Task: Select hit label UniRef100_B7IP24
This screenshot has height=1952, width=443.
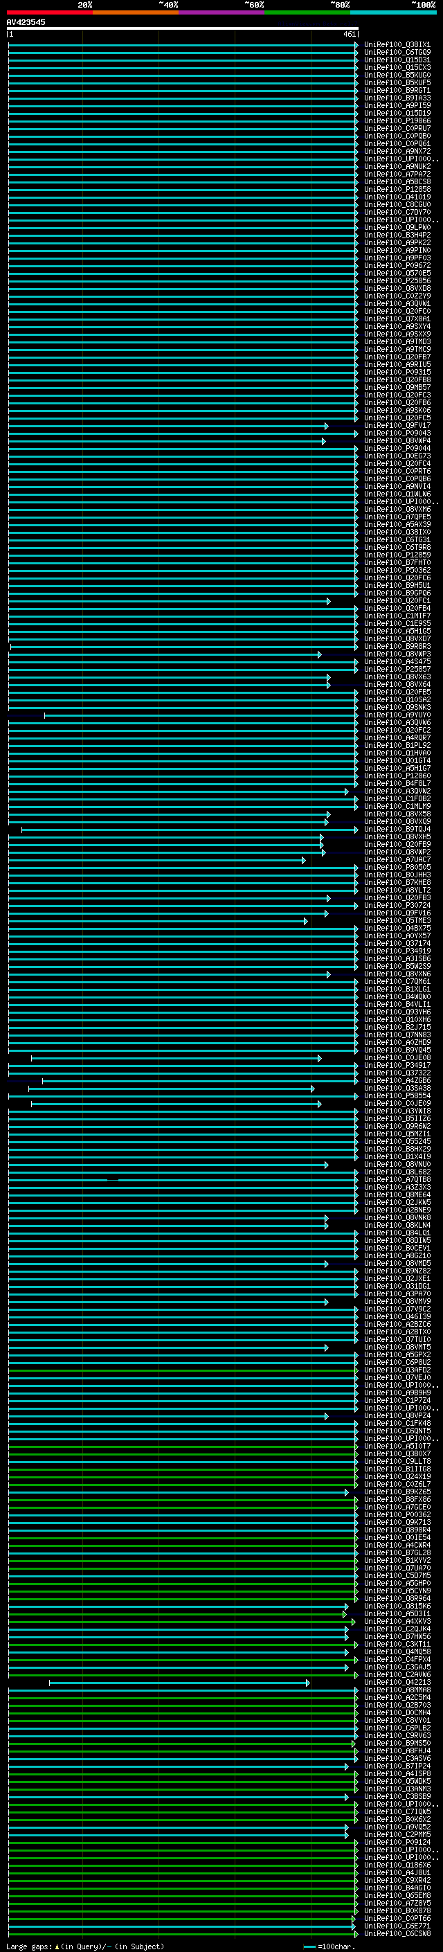Action: point(397,1766)
